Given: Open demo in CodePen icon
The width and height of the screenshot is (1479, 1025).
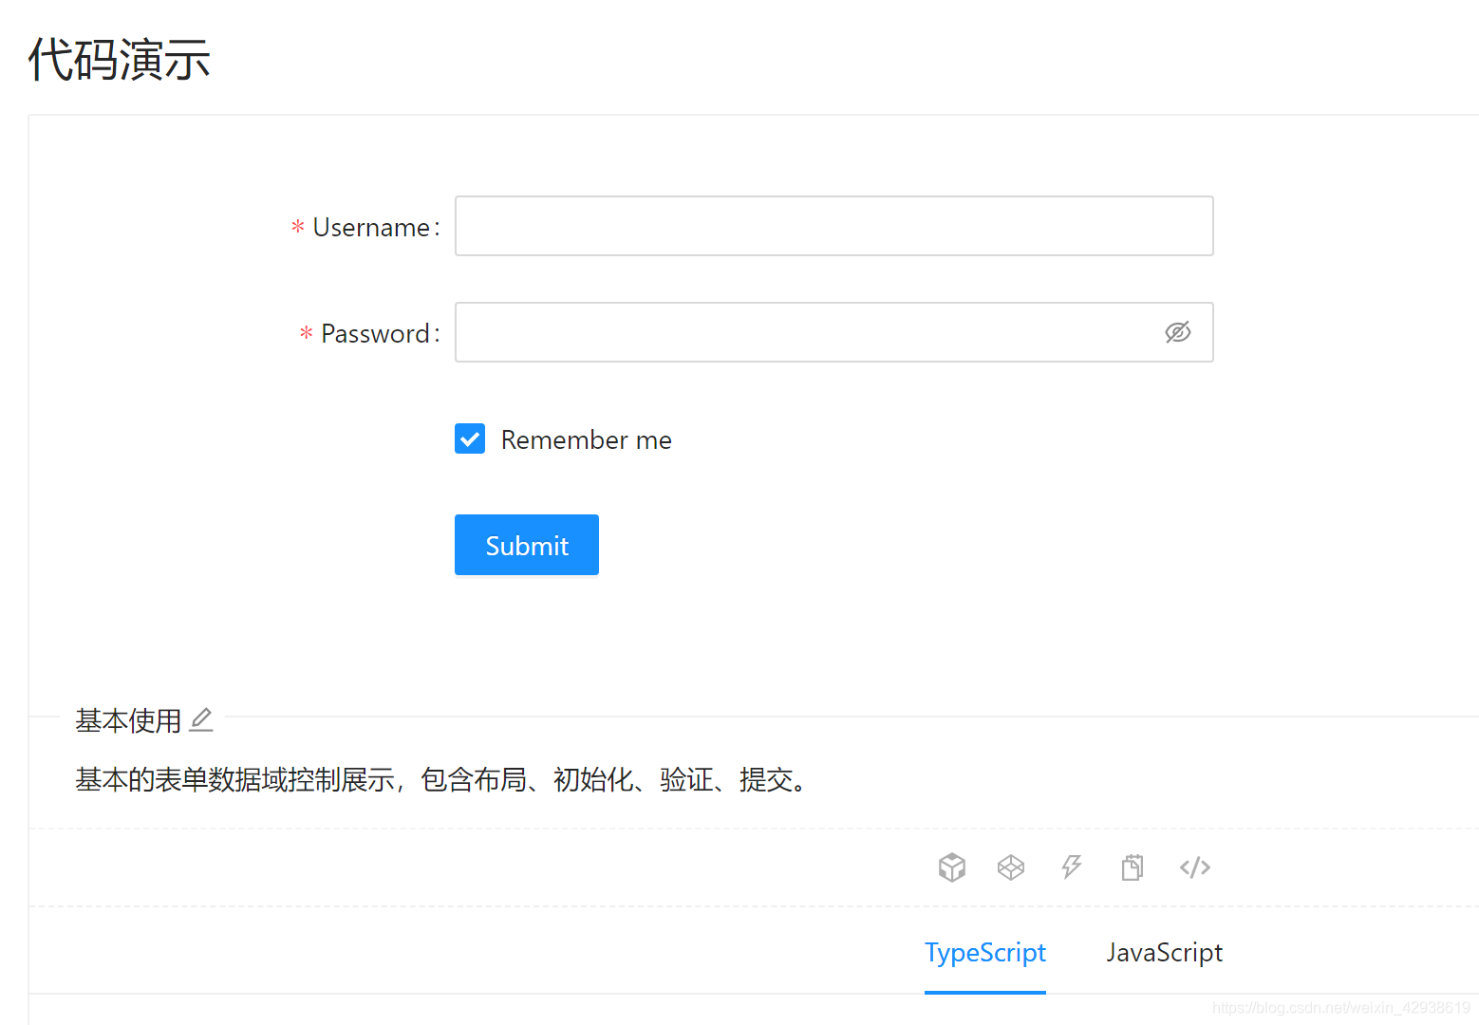Looking at the screenshot, I should (x=1011, y=867).
